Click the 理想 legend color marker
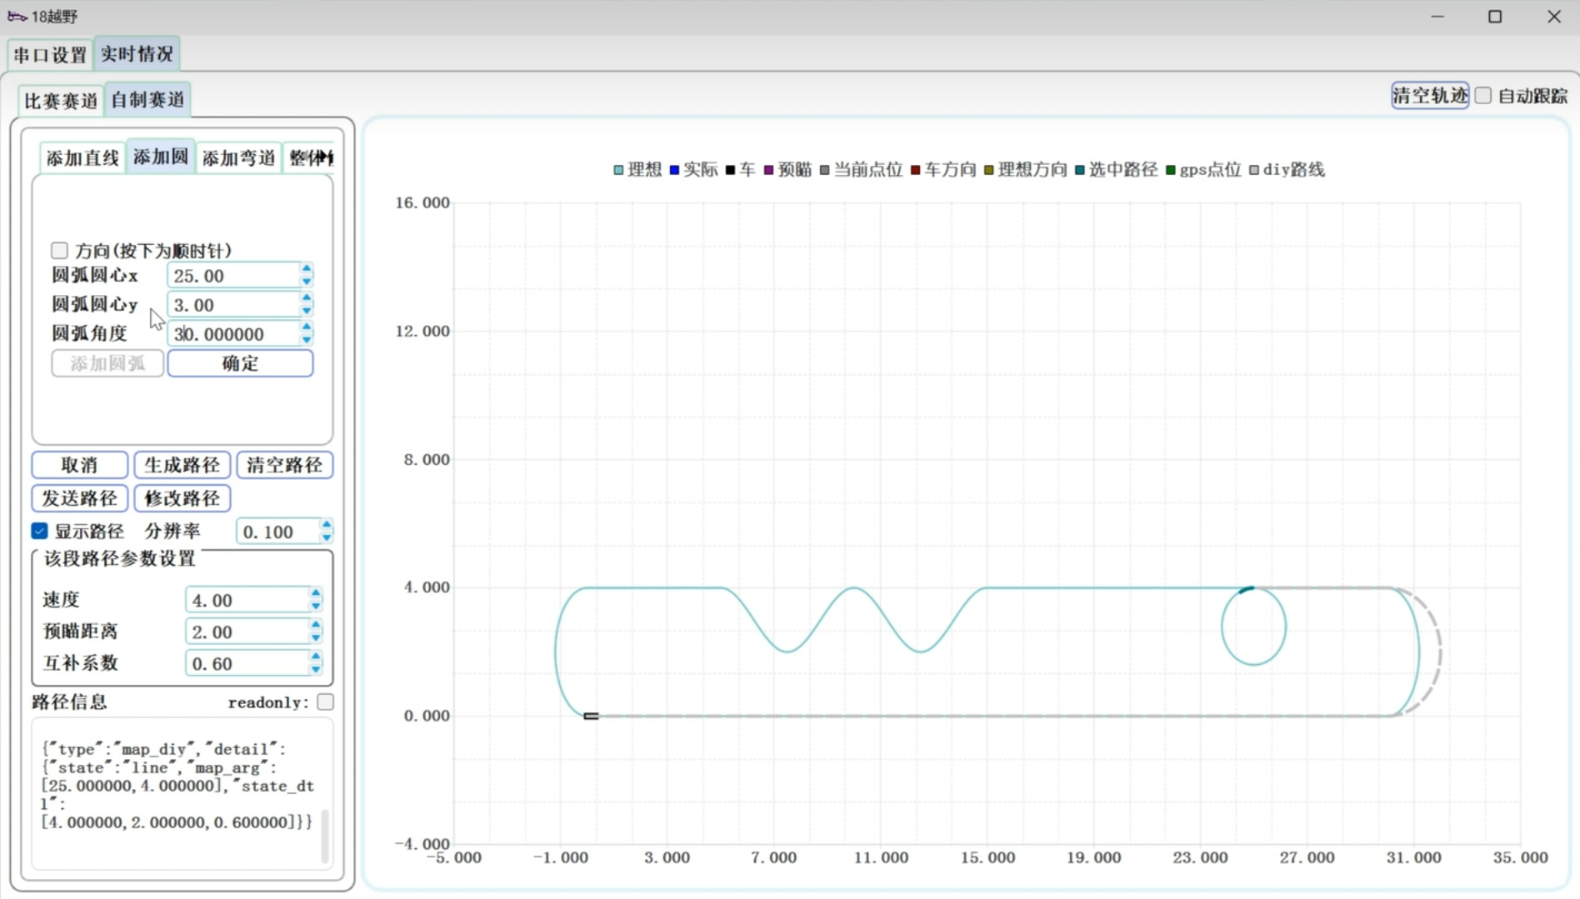 618,170
